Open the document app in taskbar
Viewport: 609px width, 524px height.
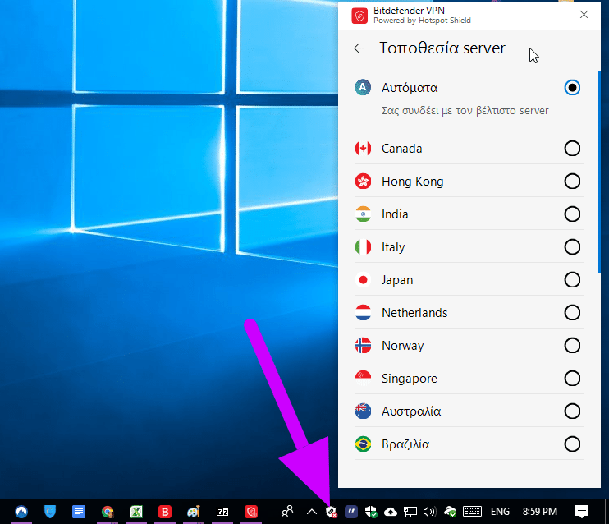pyautogui.click(x=79, y=512)
